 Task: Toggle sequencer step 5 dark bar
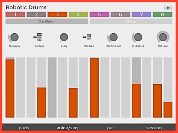tap(52, 87)
